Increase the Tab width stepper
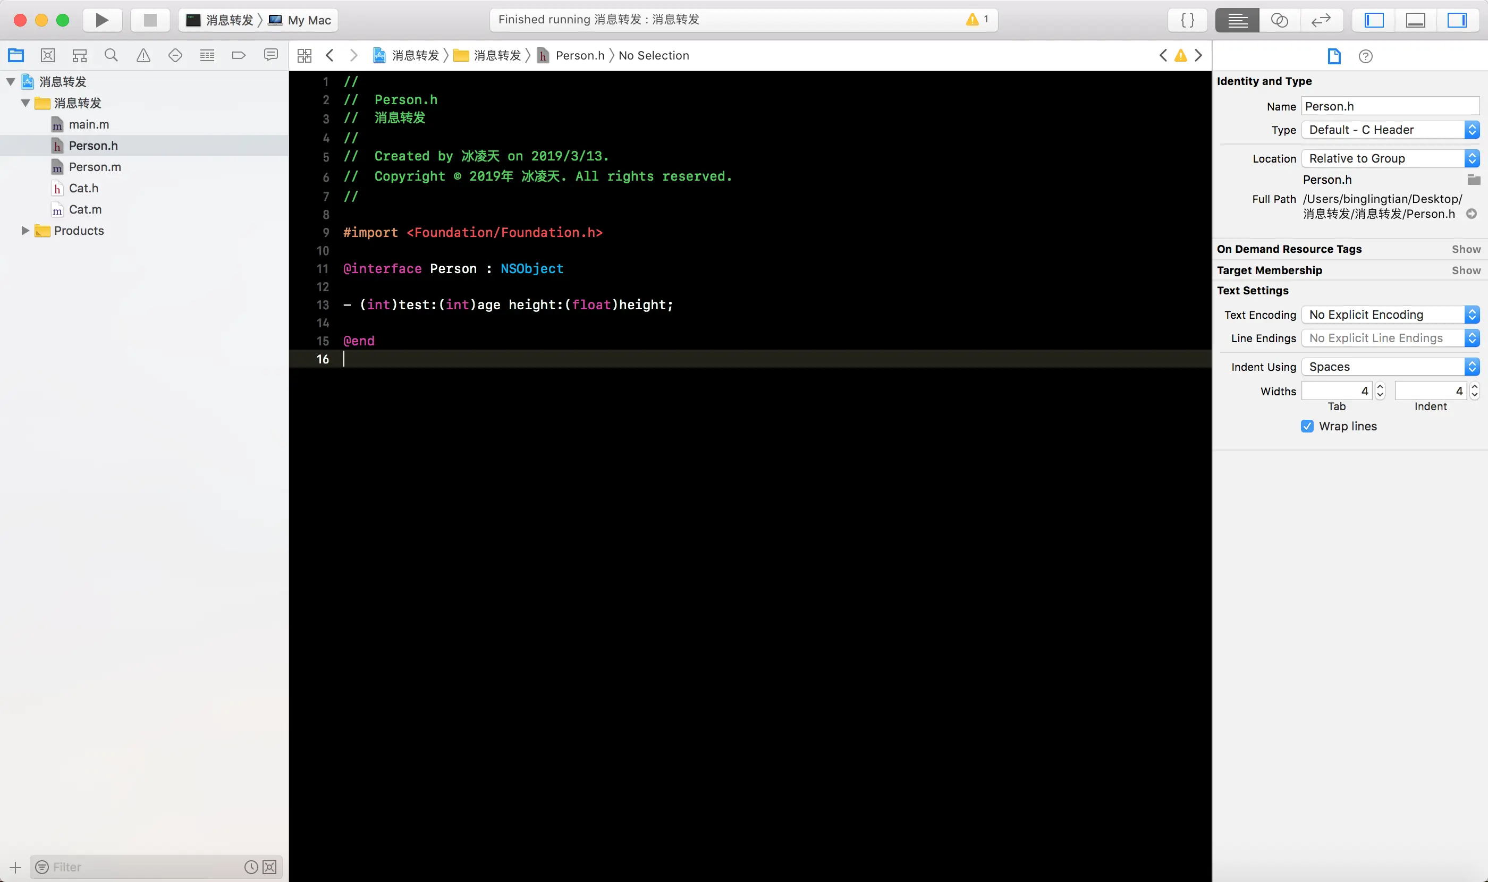1488x882 pixels. [1381, 386]
